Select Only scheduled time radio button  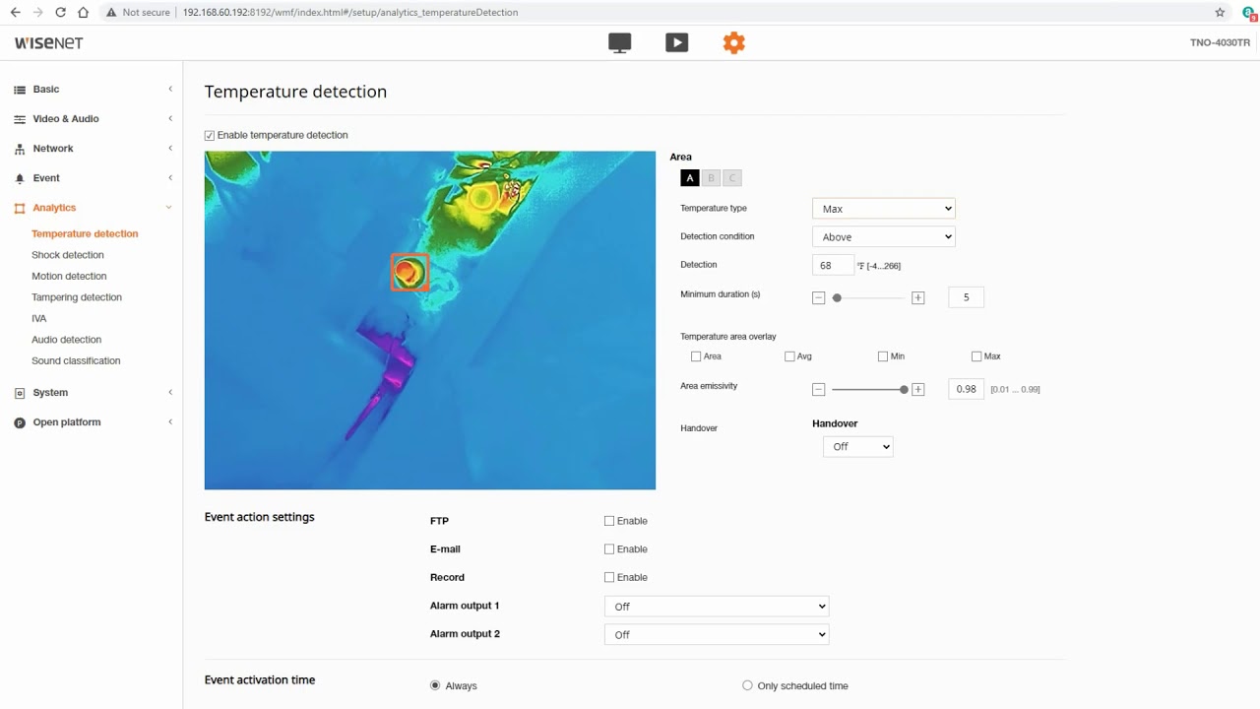[x=747, y=685]
